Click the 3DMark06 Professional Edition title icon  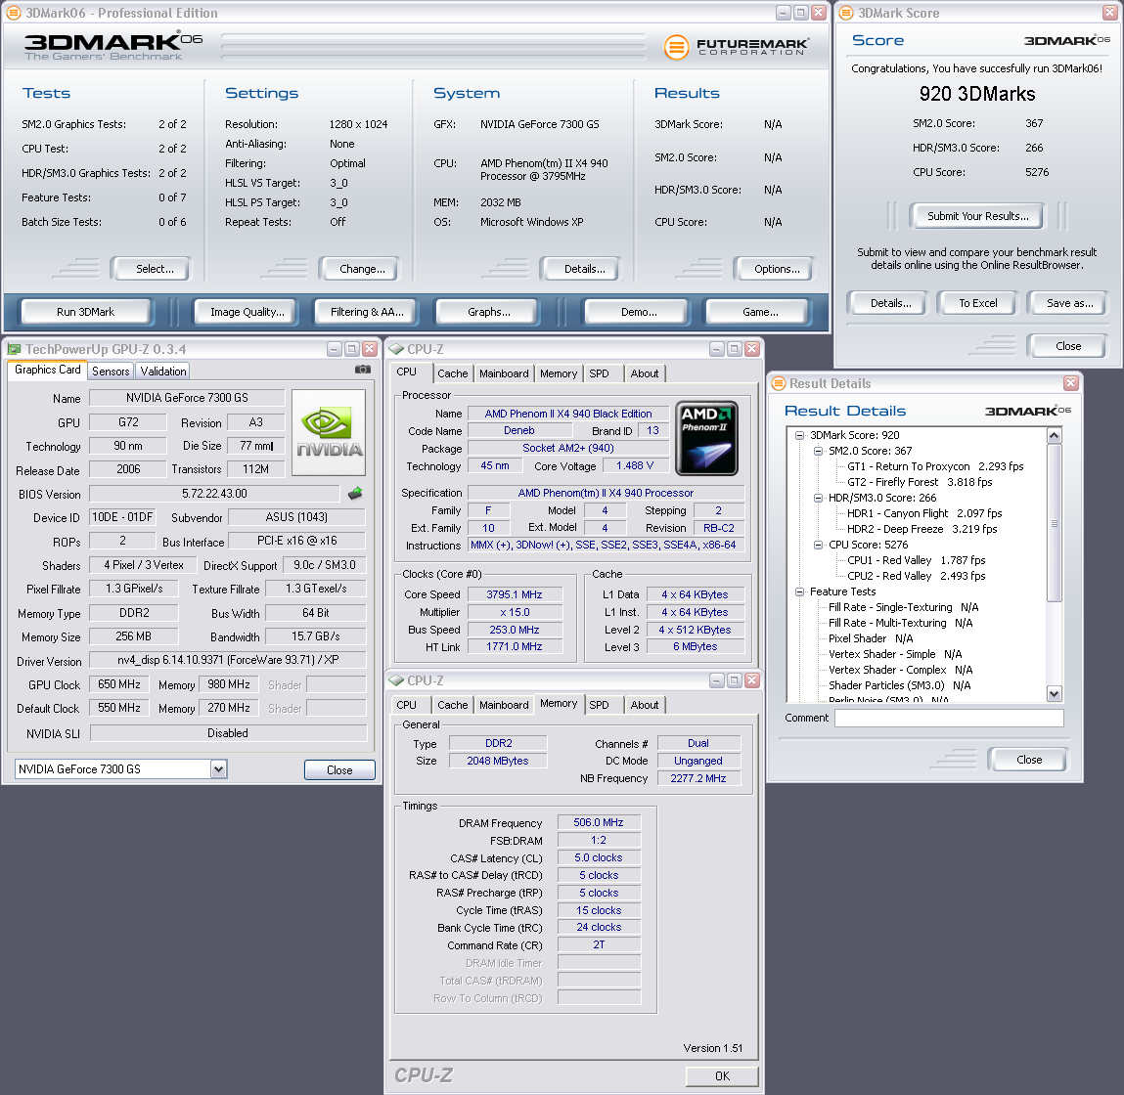coord(14,13)
